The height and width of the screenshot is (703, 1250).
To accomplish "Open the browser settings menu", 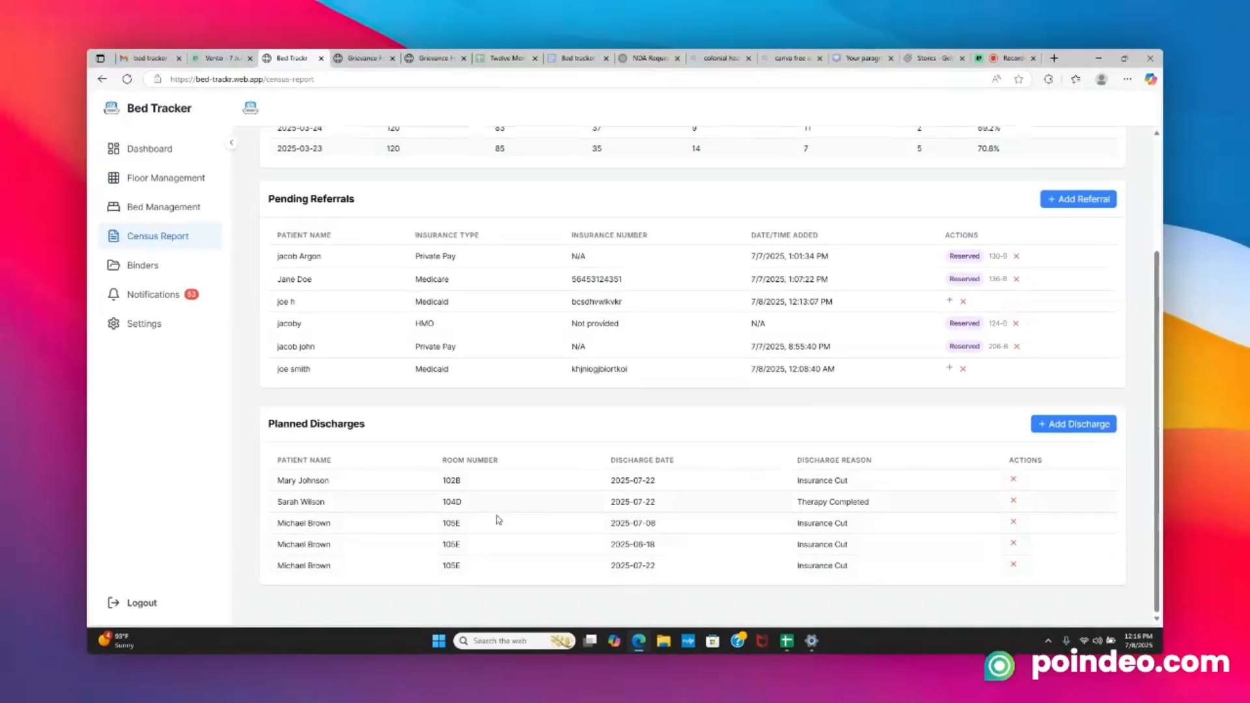I will coord(1127,79).
